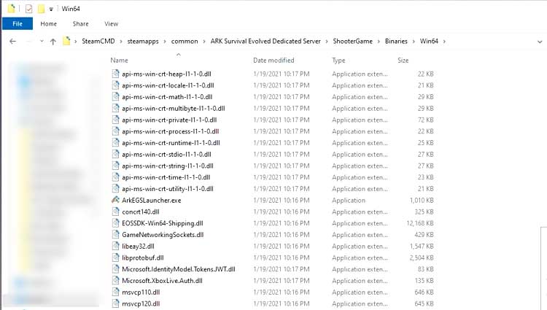Viewport: 547px width, 310px height.
Task: Select the libprotobuf.dll file icon
Action: 115,257
